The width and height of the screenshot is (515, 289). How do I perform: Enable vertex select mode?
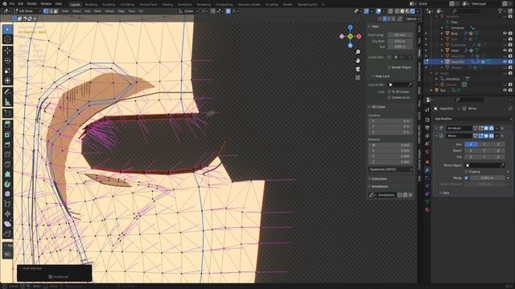pyautogui.click(x=46, y=11)
